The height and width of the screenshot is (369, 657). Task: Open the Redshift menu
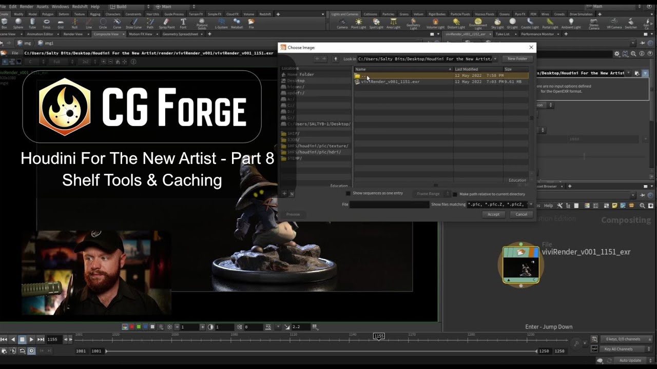[x=80, y=7]
